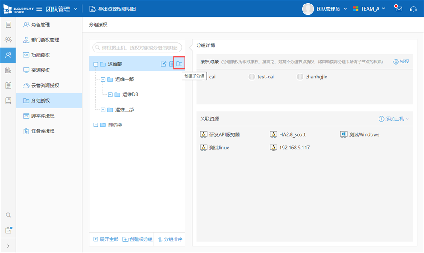Open 角色管理 menu item
This screenshot has width=424, height=253.
point(40,25)
